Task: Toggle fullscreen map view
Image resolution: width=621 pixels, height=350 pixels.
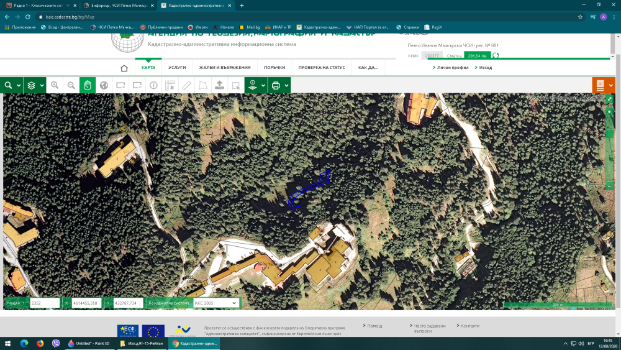Action: point(610,99)
